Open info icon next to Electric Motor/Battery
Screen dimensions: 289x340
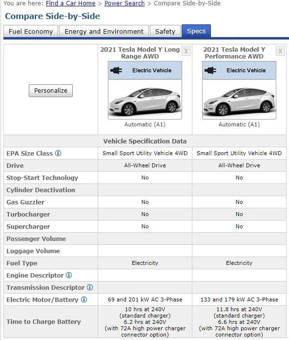(x=84, y=300)
